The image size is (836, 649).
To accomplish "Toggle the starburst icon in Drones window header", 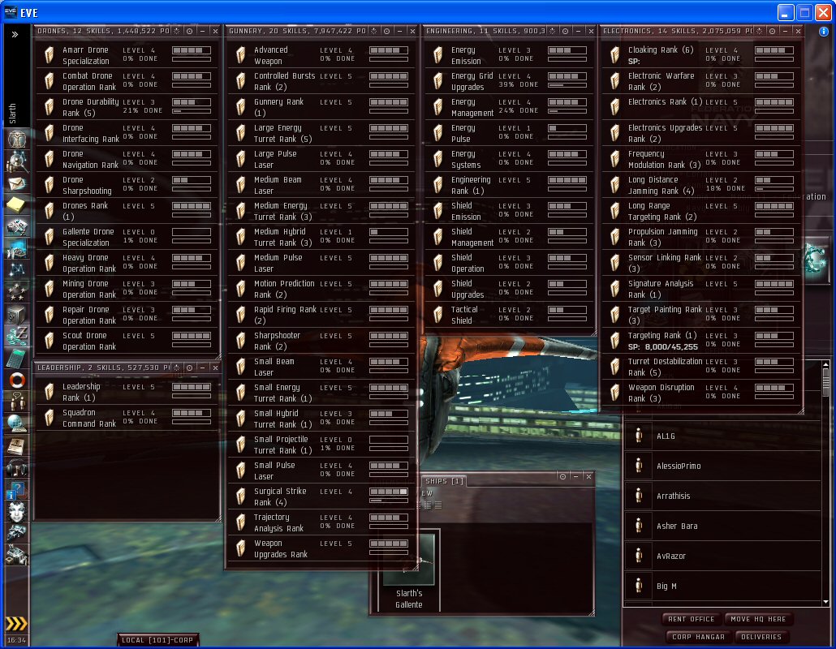I will (x=176, y=32).
